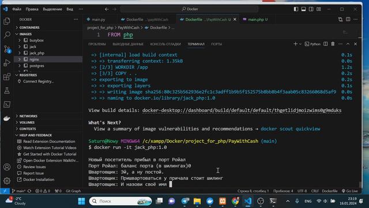Click the split editor right icon
This screenshot has height=208, width=369.
point(348,19)
